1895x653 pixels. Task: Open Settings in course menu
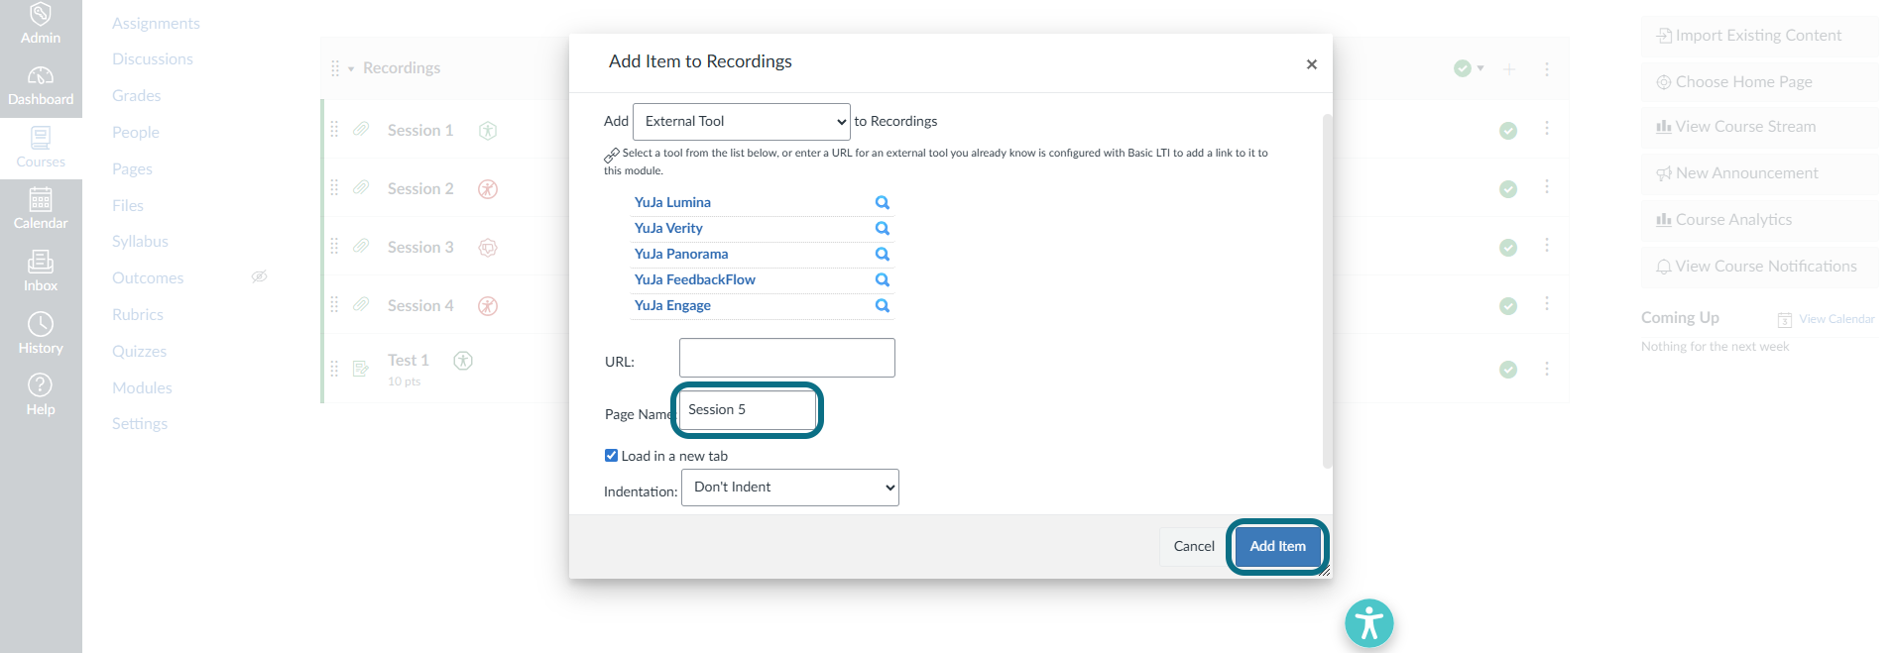coord(140,424)
